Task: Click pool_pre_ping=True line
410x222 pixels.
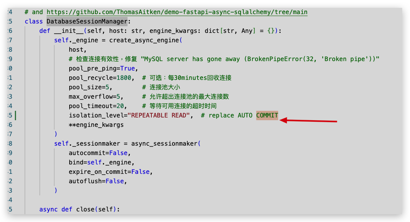Action: click(x=103, y=69)
